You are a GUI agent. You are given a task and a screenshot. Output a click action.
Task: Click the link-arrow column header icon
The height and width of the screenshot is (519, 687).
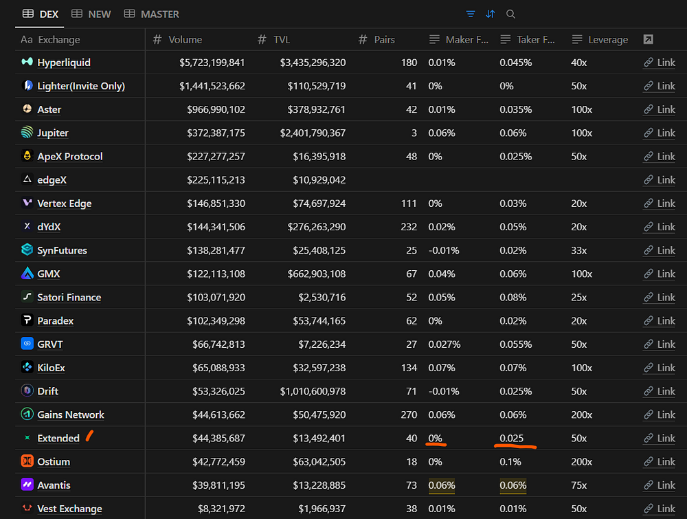(648, 39)
